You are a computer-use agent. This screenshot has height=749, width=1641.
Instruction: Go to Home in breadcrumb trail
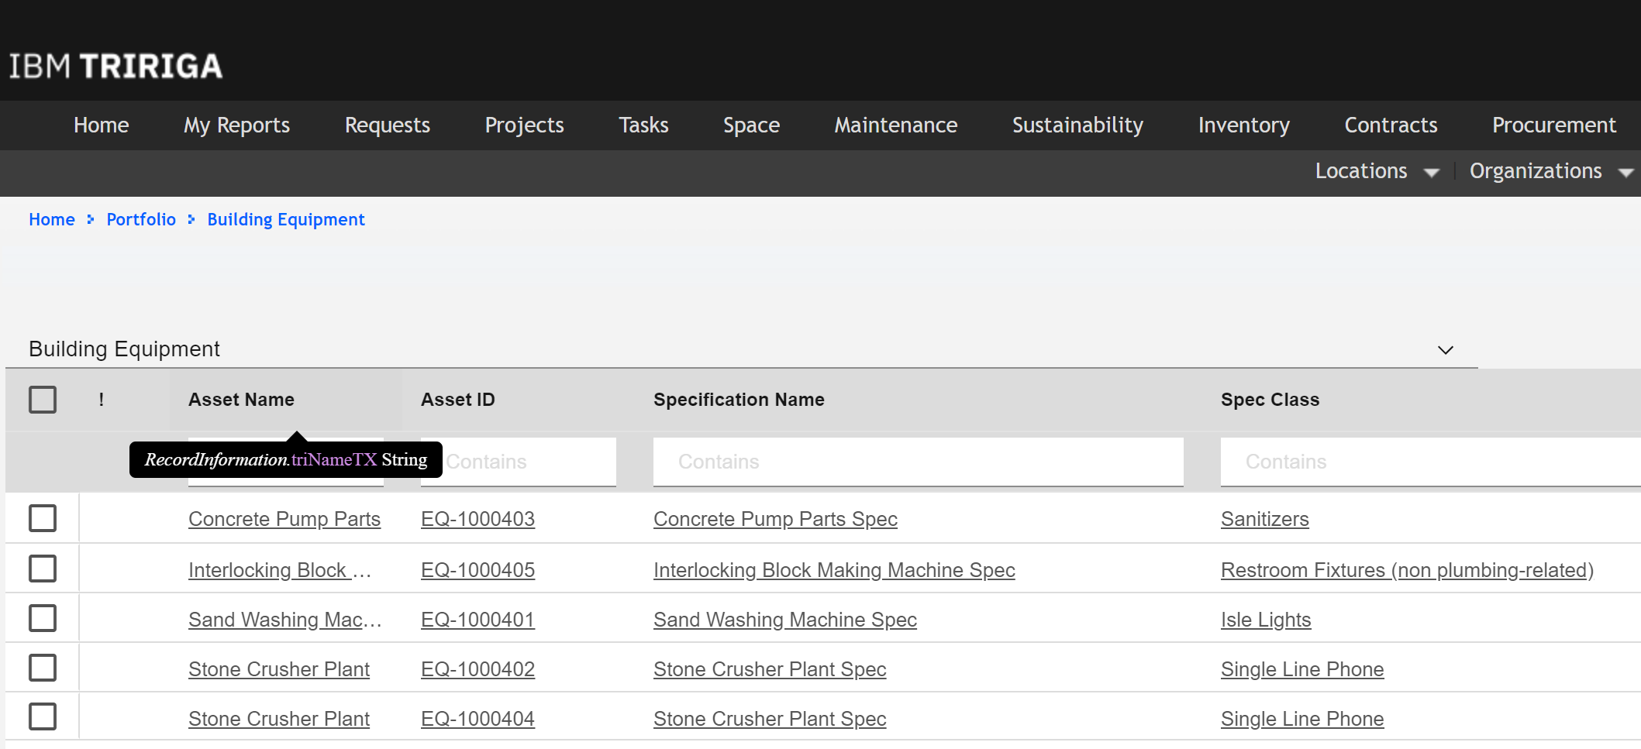[52, 219]
